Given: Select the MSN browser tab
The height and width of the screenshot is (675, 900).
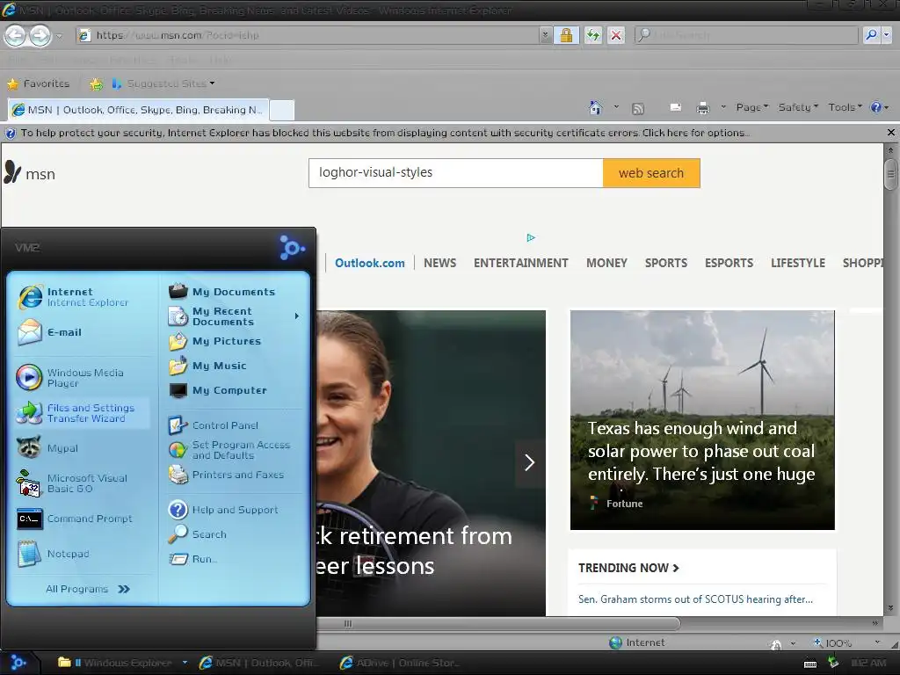Looking at the screenshot, I should point(138,110).
